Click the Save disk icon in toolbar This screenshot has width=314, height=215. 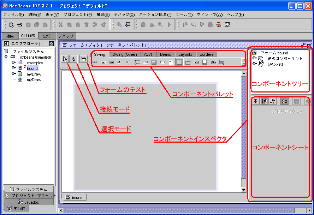click(28, 25)
